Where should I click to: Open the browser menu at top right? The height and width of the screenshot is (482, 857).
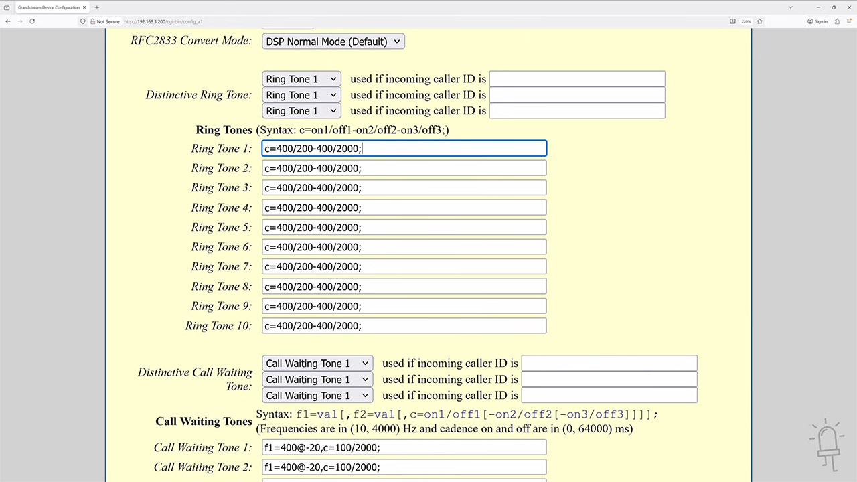click(x=850, y=21)
